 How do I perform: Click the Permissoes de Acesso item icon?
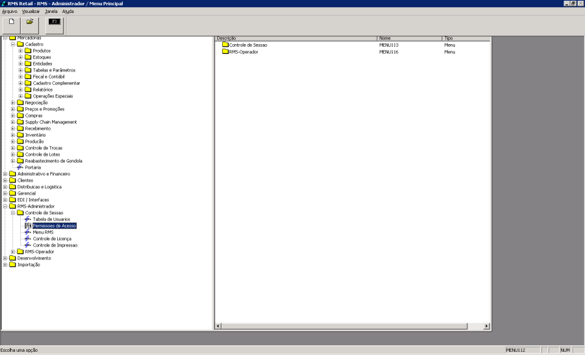[x=28, y=226]
